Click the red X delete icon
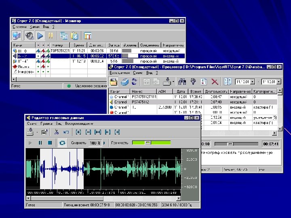The height and width of the screenshot is (218, 291). tap(215, 82)
